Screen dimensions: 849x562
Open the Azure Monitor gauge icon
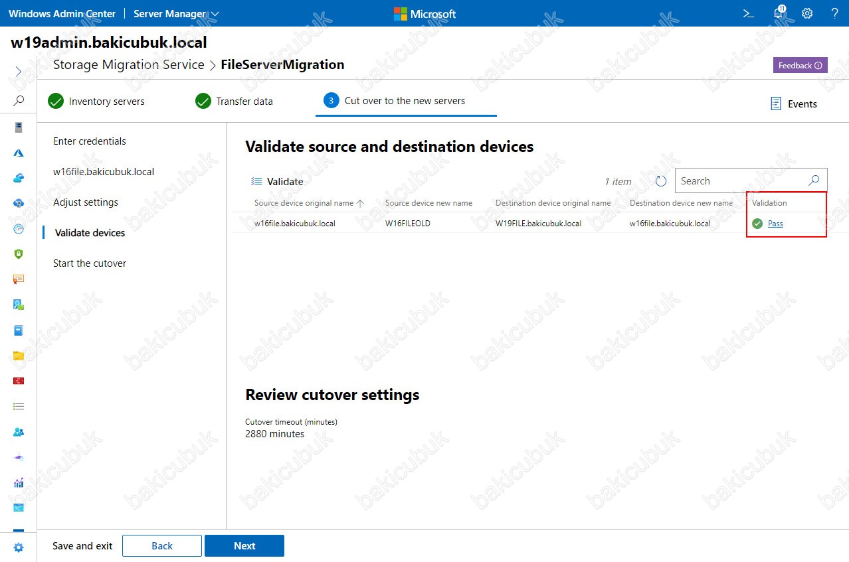pos(19,228)
